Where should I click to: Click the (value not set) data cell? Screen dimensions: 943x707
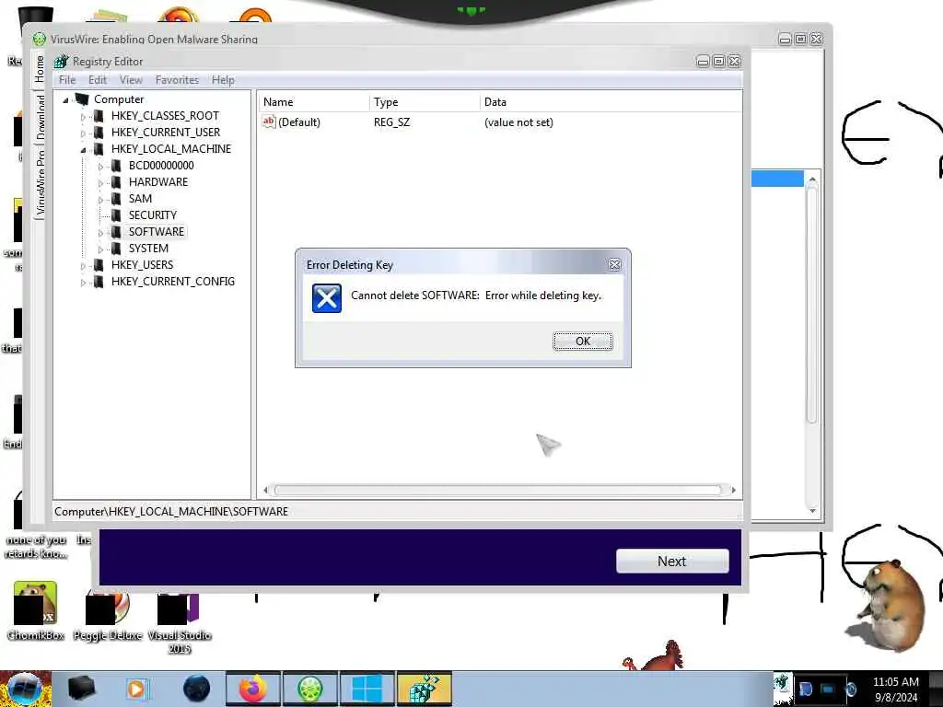[518, 122]
